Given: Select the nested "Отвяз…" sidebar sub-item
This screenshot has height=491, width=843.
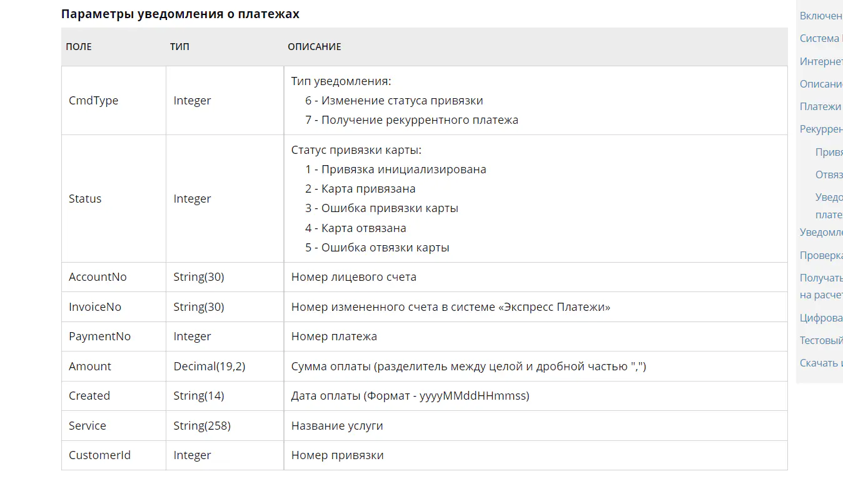Looking at the screenshot, I should coord(829,175).
